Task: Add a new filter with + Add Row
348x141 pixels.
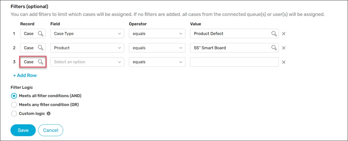Action: (x=25, y=75)
